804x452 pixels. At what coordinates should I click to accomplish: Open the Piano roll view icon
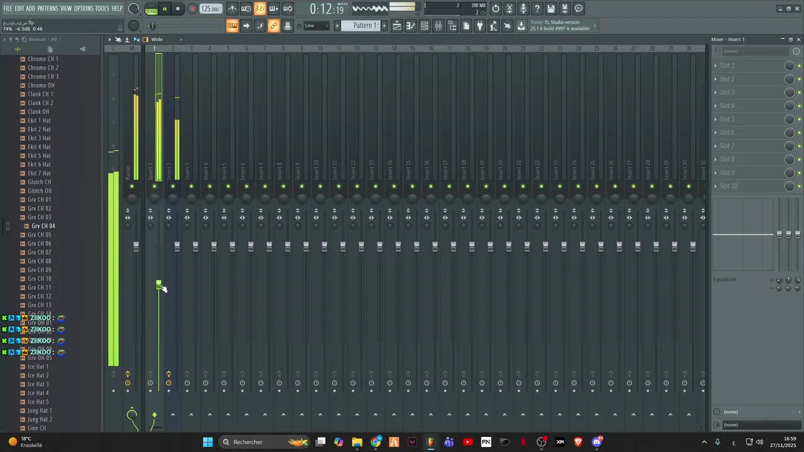[410, 26]
